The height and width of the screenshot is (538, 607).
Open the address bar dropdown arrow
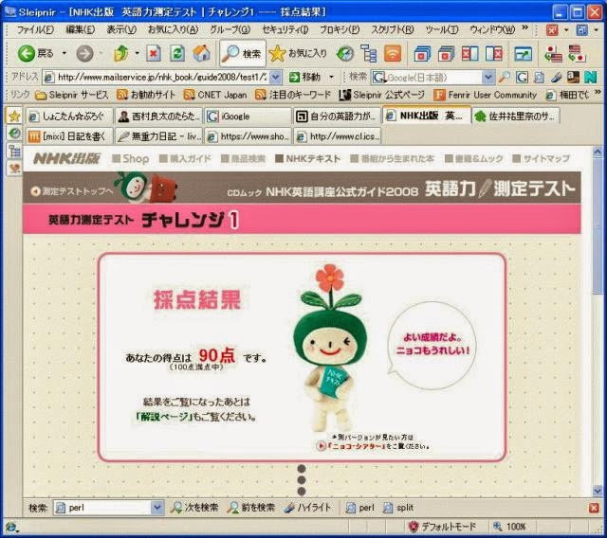coord(275,78)
